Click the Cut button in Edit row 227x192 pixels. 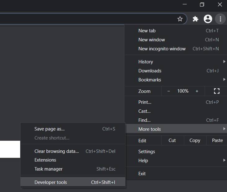pos(172,140)
